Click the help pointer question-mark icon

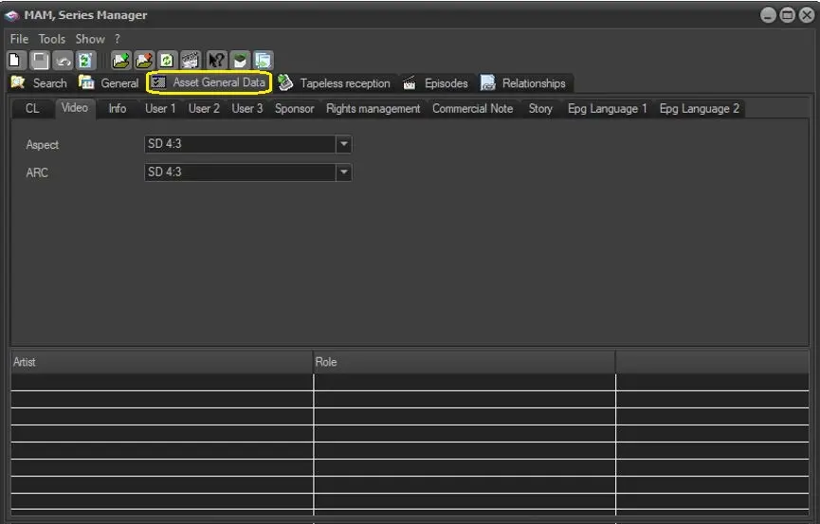point(215,60)
